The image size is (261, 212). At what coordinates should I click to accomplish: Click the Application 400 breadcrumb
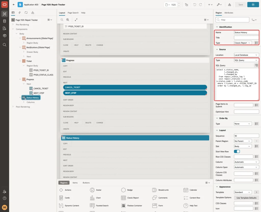click(x=31, y=5)
